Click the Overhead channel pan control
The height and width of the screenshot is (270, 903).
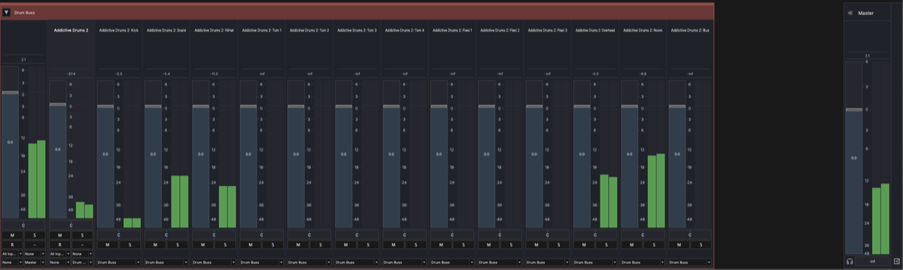pyautogui.click(x=595, y=235)
